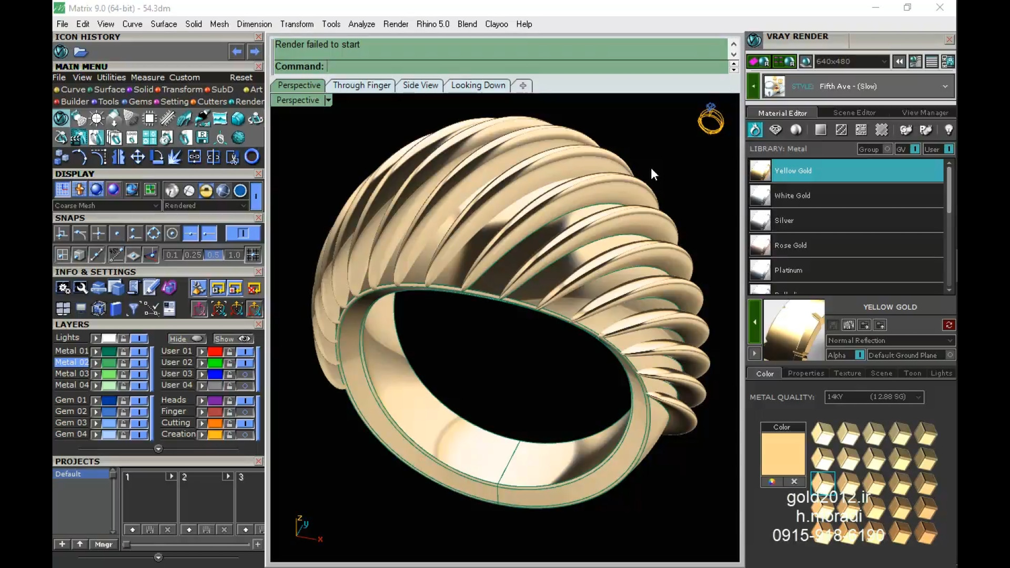The image size is (1010, 568).
Task: Click the open folder icon in Icon History
Action: [x=80, y=52]
